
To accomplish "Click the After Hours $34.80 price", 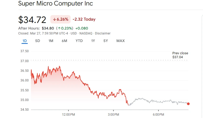I will pos(48,28).
